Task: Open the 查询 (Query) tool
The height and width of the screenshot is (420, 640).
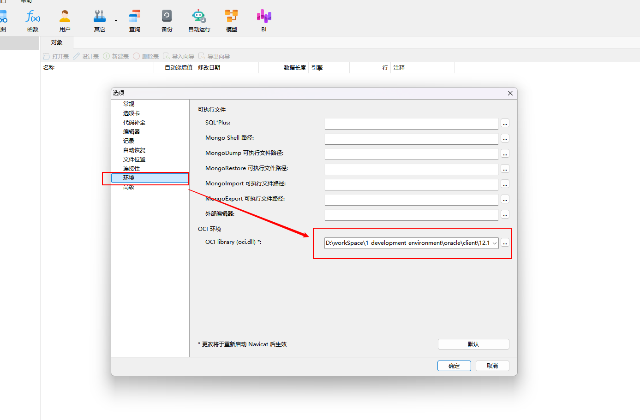Action: click(x=135, y=21)
